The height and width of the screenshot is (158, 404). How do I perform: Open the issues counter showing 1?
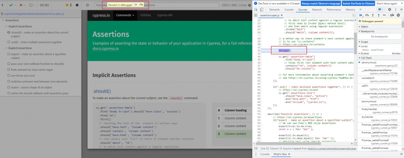point(381,10)
